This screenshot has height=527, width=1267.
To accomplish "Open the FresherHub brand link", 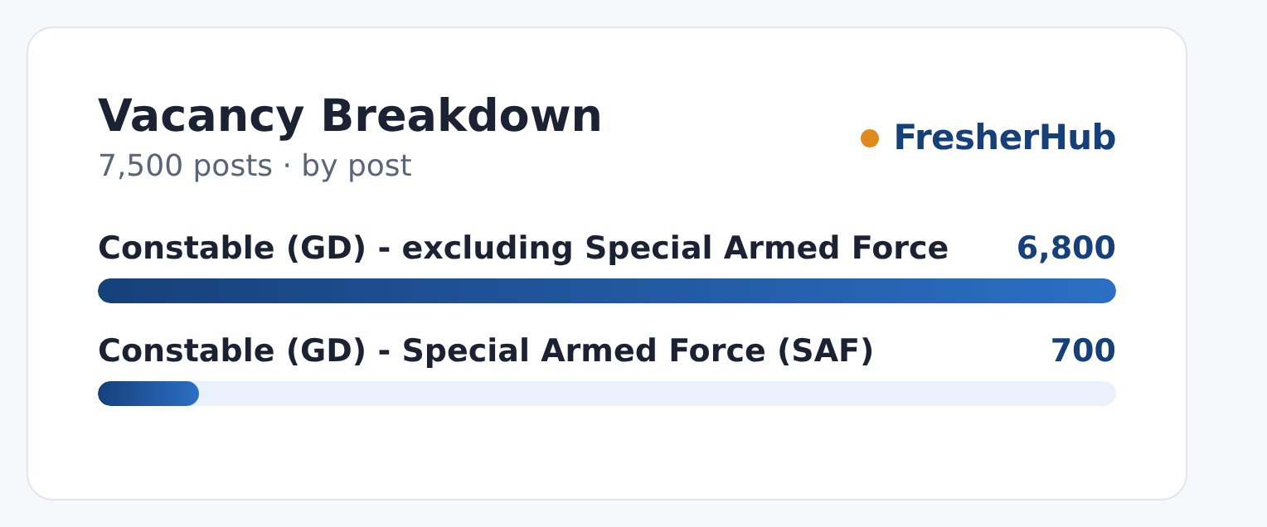I will [1004, 138].
